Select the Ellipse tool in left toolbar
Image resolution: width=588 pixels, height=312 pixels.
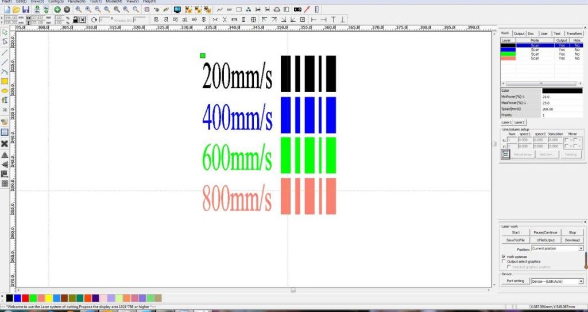5,91
